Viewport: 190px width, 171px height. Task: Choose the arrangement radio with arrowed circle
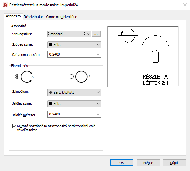pos(17,77)
